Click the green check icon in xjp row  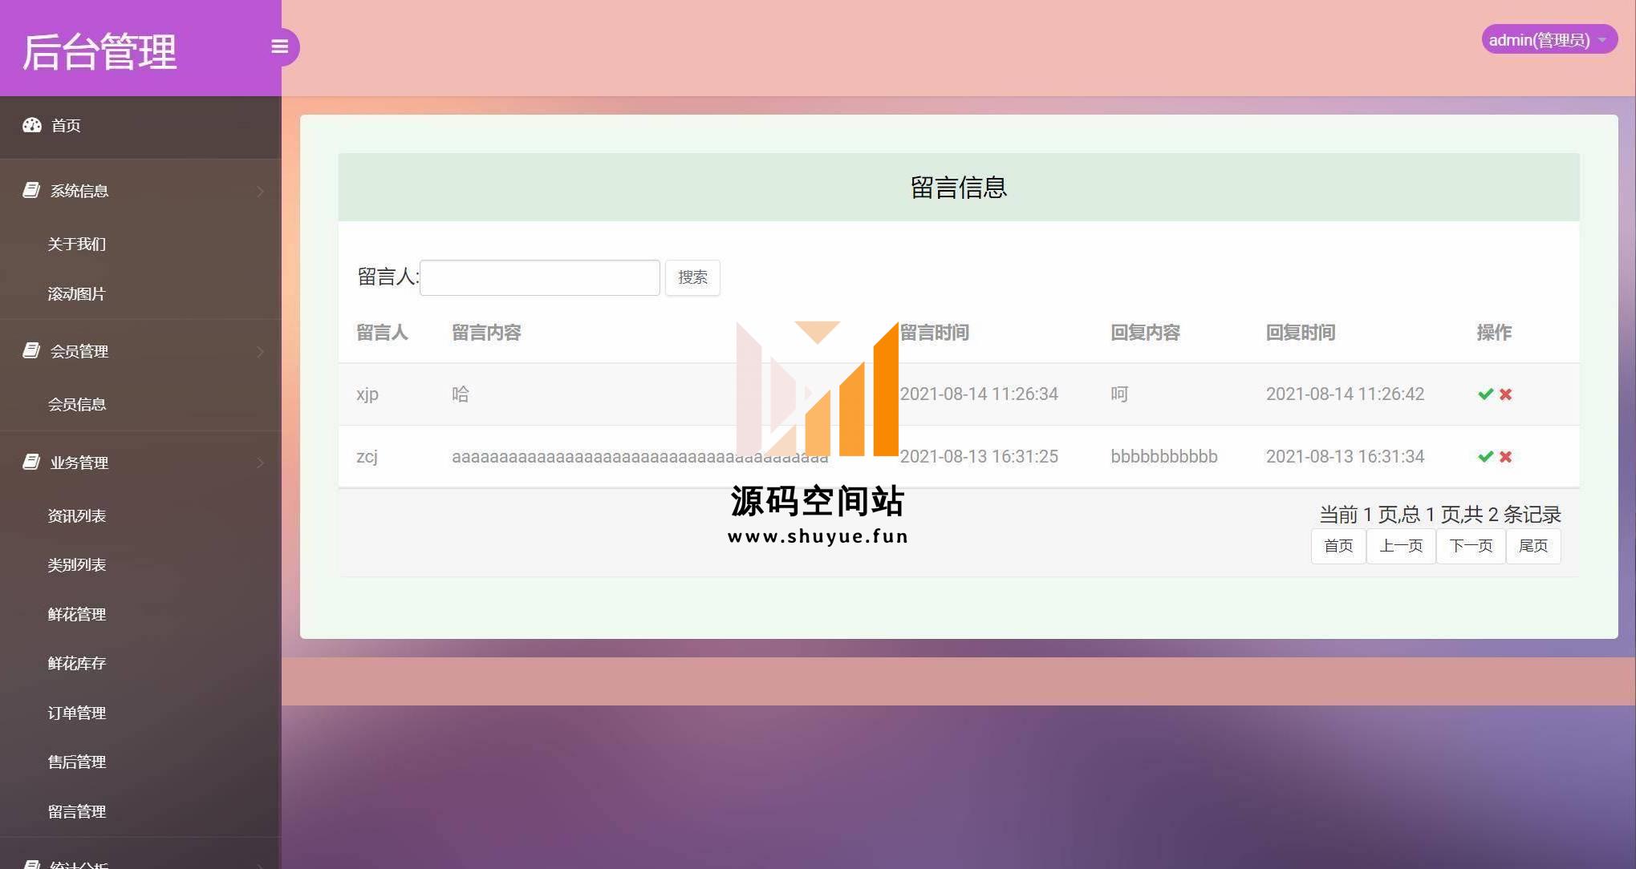(1485, 394)
